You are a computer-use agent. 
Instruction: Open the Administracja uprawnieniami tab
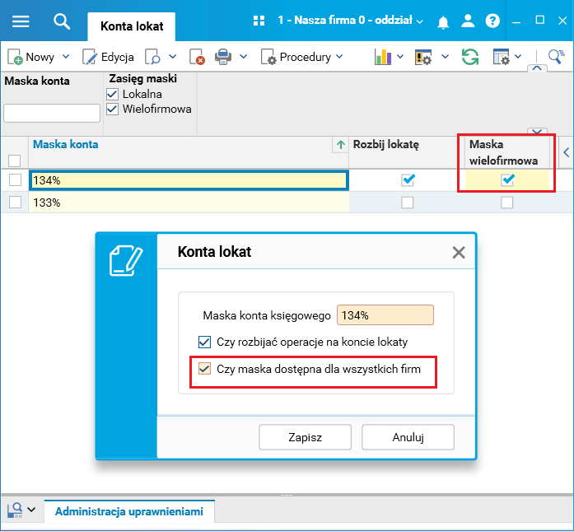click(129, 511)
